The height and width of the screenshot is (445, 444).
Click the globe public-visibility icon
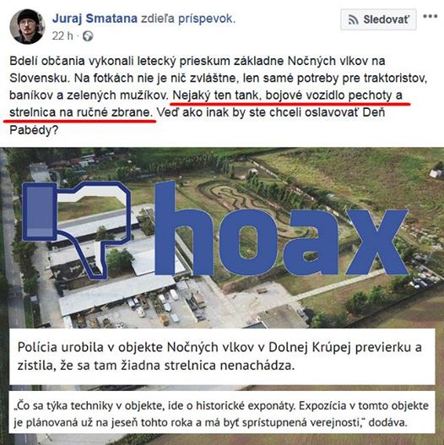click(88, 36)
